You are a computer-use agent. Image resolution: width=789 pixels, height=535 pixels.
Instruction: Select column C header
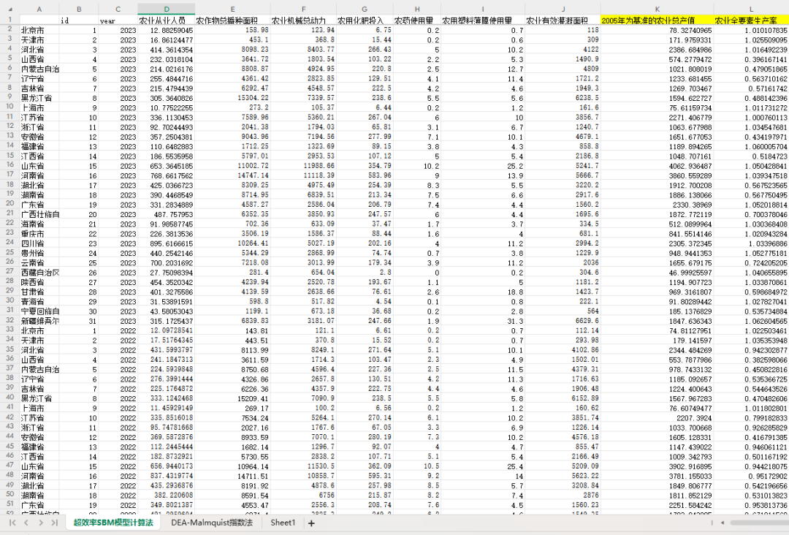[118, 9]
